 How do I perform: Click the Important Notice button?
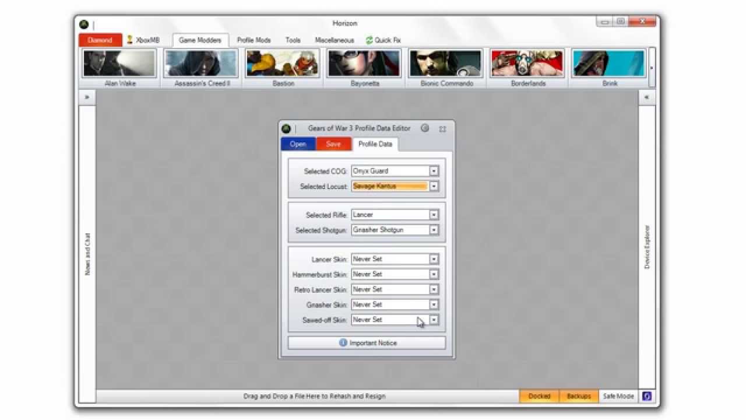coord(367,343)
